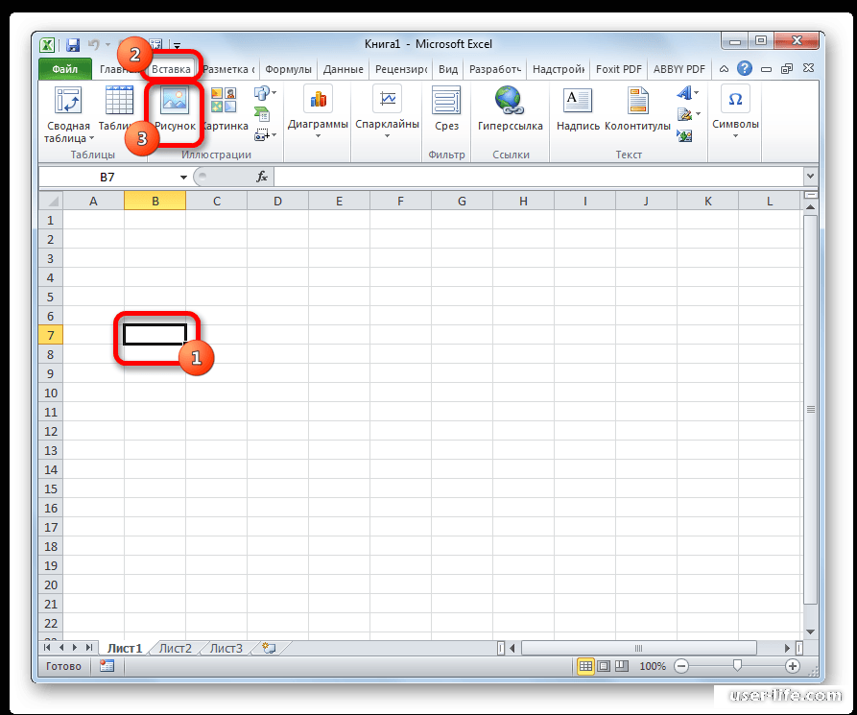Open the Символы omega menu
The image size is (857, 715).
(x=735, y=112)
